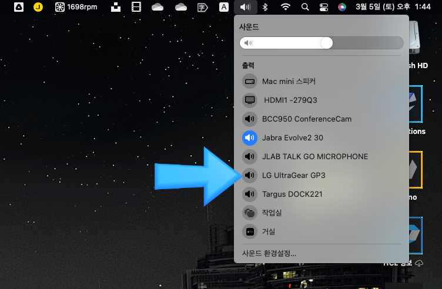Choose Jabra Evolve2 30 output
The image size is (442, 289).
tap(322, 137)
